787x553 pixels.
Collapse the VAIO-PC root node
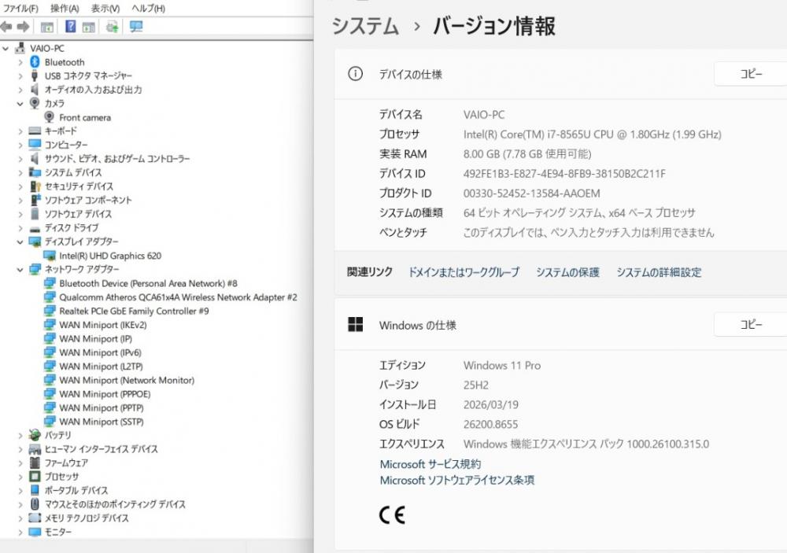(x=6, y=49)
